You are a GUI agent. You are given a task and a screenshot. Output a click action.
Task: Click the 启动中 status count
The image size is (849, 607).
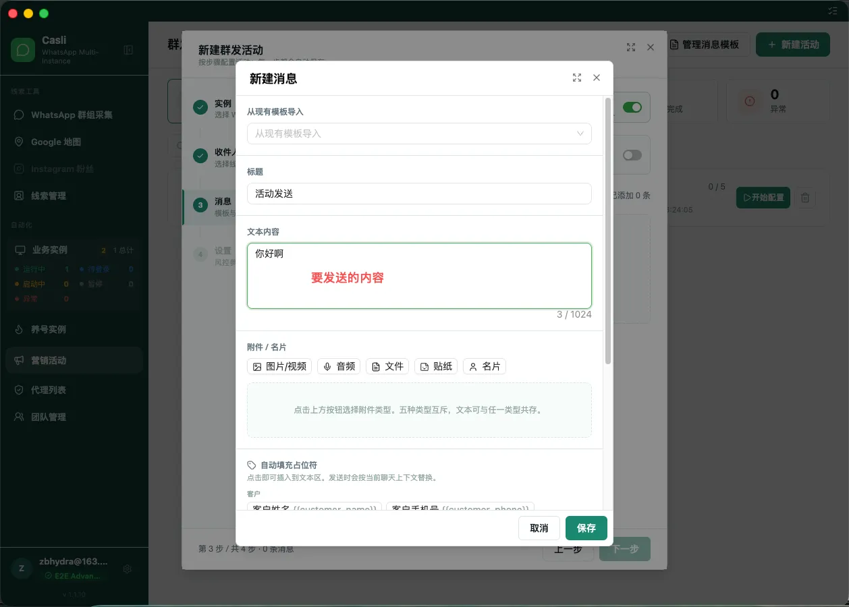tap(42, 284)
